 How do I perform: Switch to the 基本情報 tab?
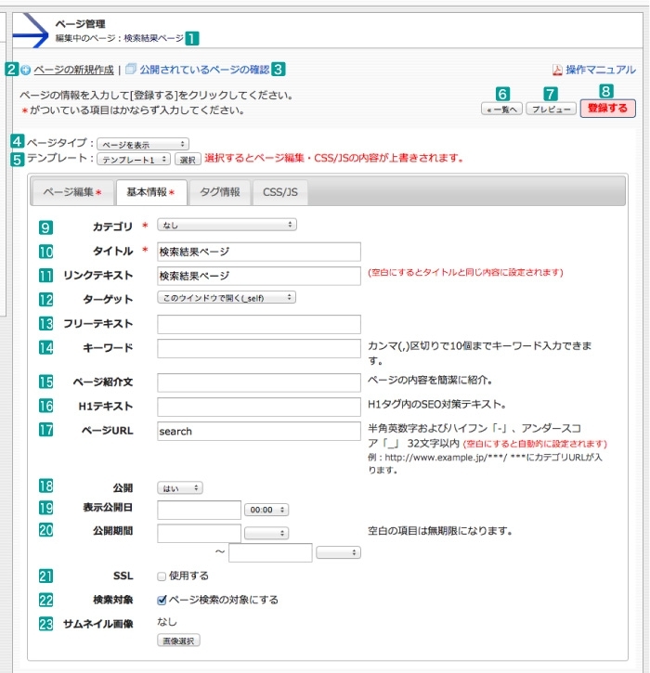point(151,192)
